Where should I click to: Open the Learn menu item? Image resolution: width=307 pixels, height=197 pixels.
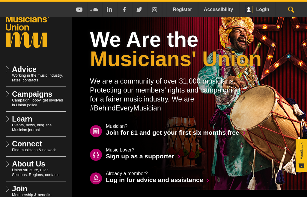(22, 119)
